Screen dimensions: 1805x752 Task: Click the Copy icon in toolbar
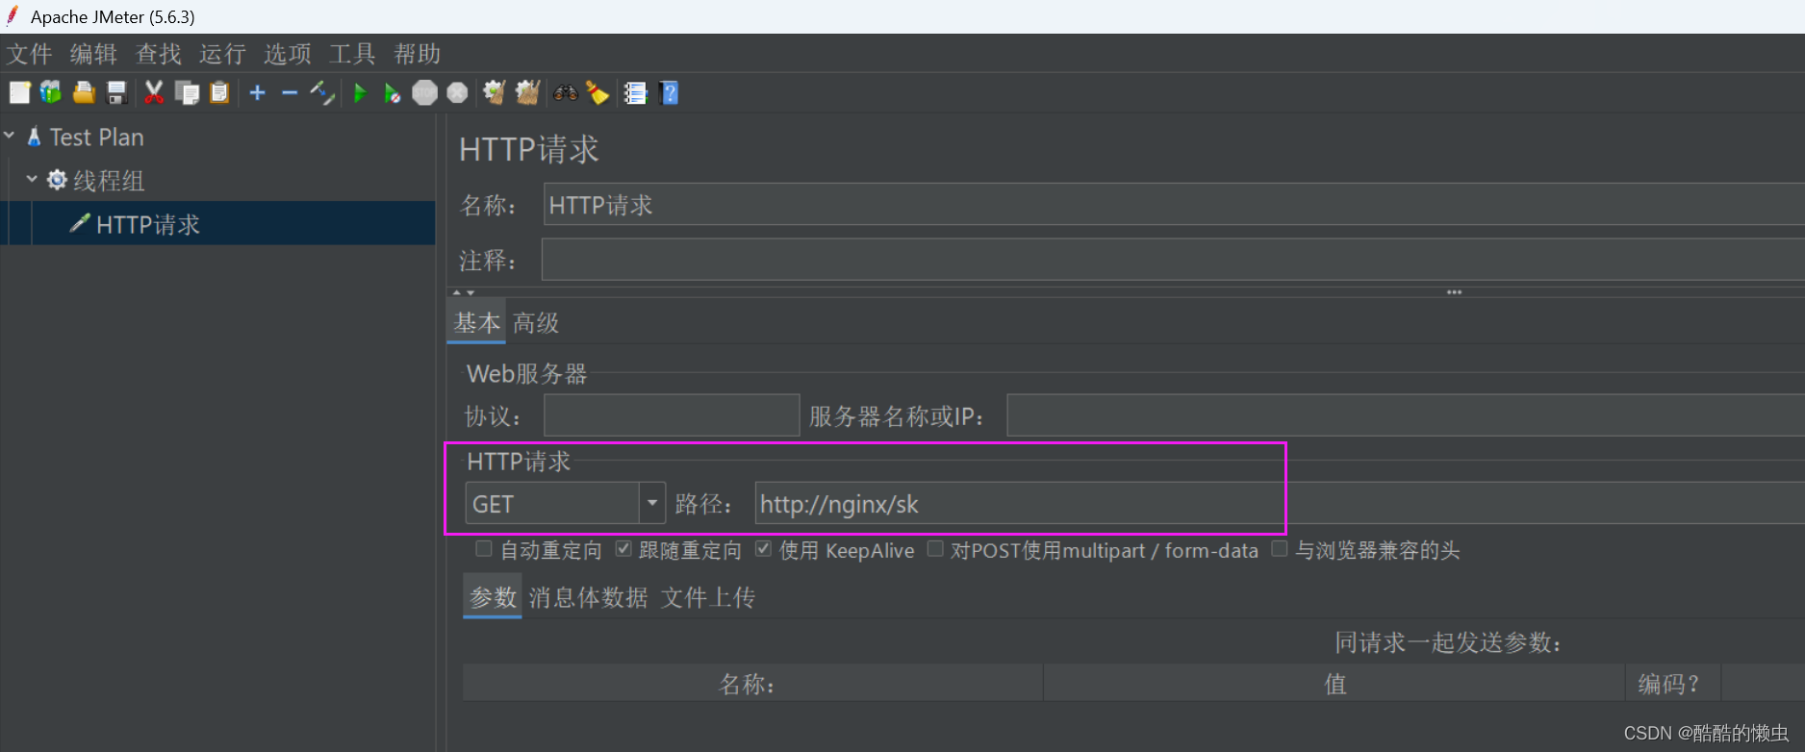(187, 92)
